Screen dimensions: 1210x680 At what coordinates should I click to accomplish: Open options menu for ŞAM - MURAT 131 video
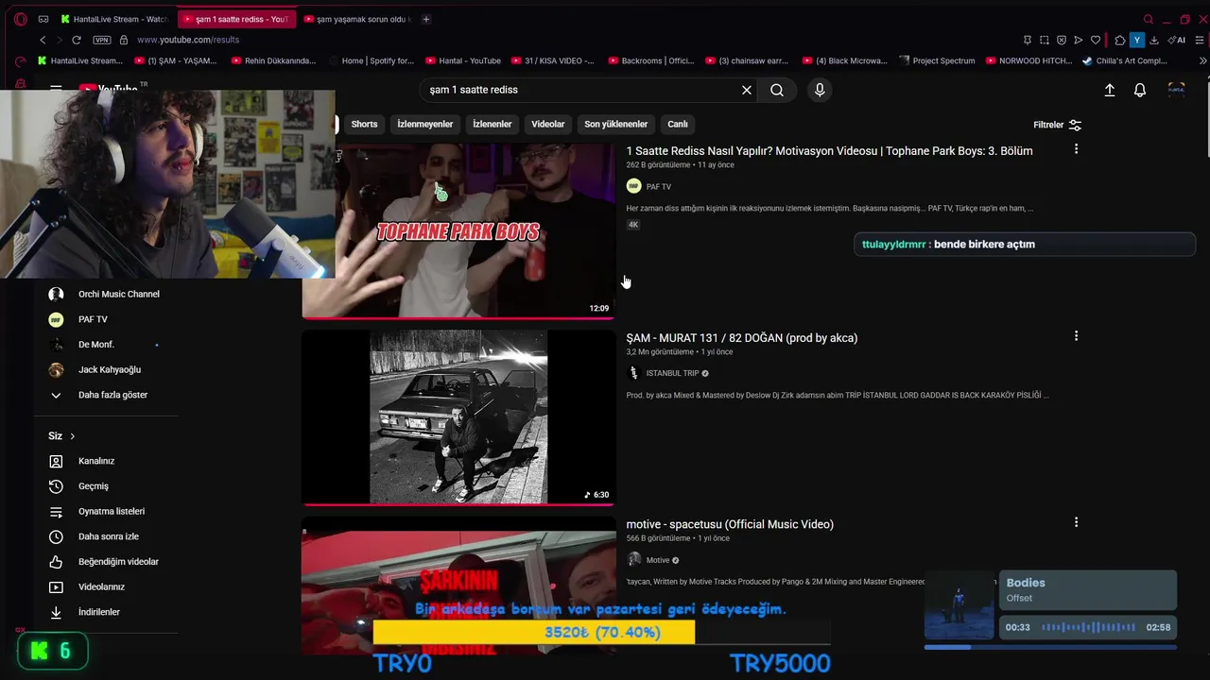pos(1076,336)
